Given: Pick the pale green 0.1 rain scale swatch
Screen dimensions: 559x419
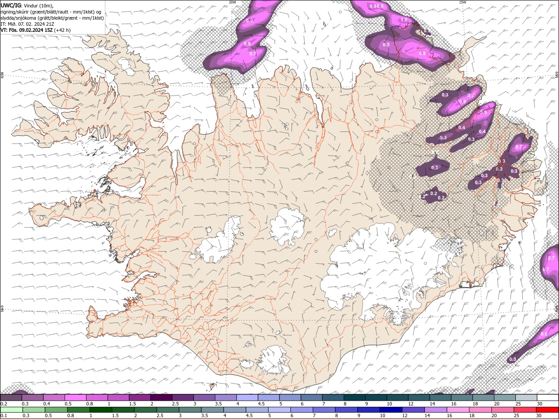Looking at the screenshot, I should (x=11, y=410).
